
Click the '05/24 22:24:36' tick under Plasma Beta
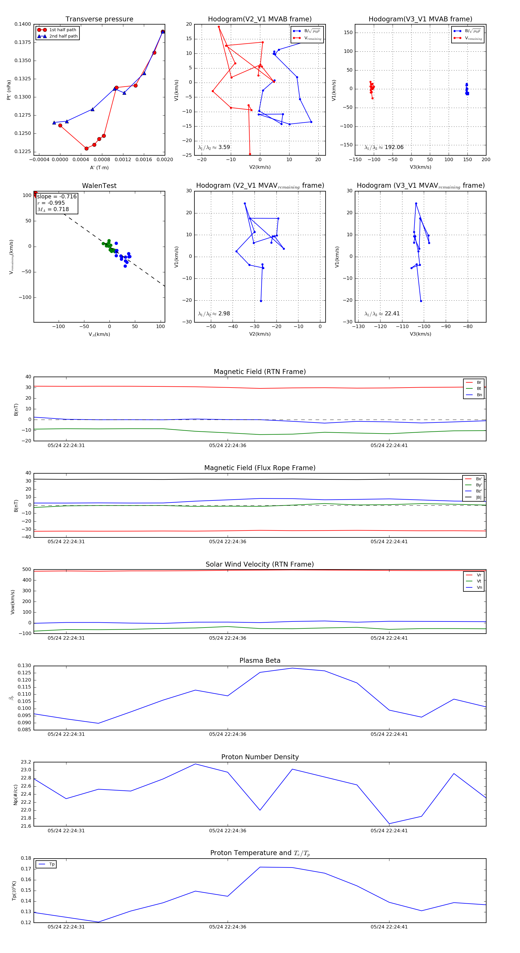click(228, 734)
